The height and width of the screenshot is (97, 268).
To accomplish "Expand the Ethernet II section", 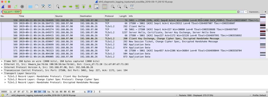I will point(2,64).
